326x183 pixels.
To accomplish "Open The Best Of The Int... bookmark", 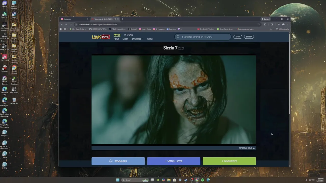I will coord(206,29).
